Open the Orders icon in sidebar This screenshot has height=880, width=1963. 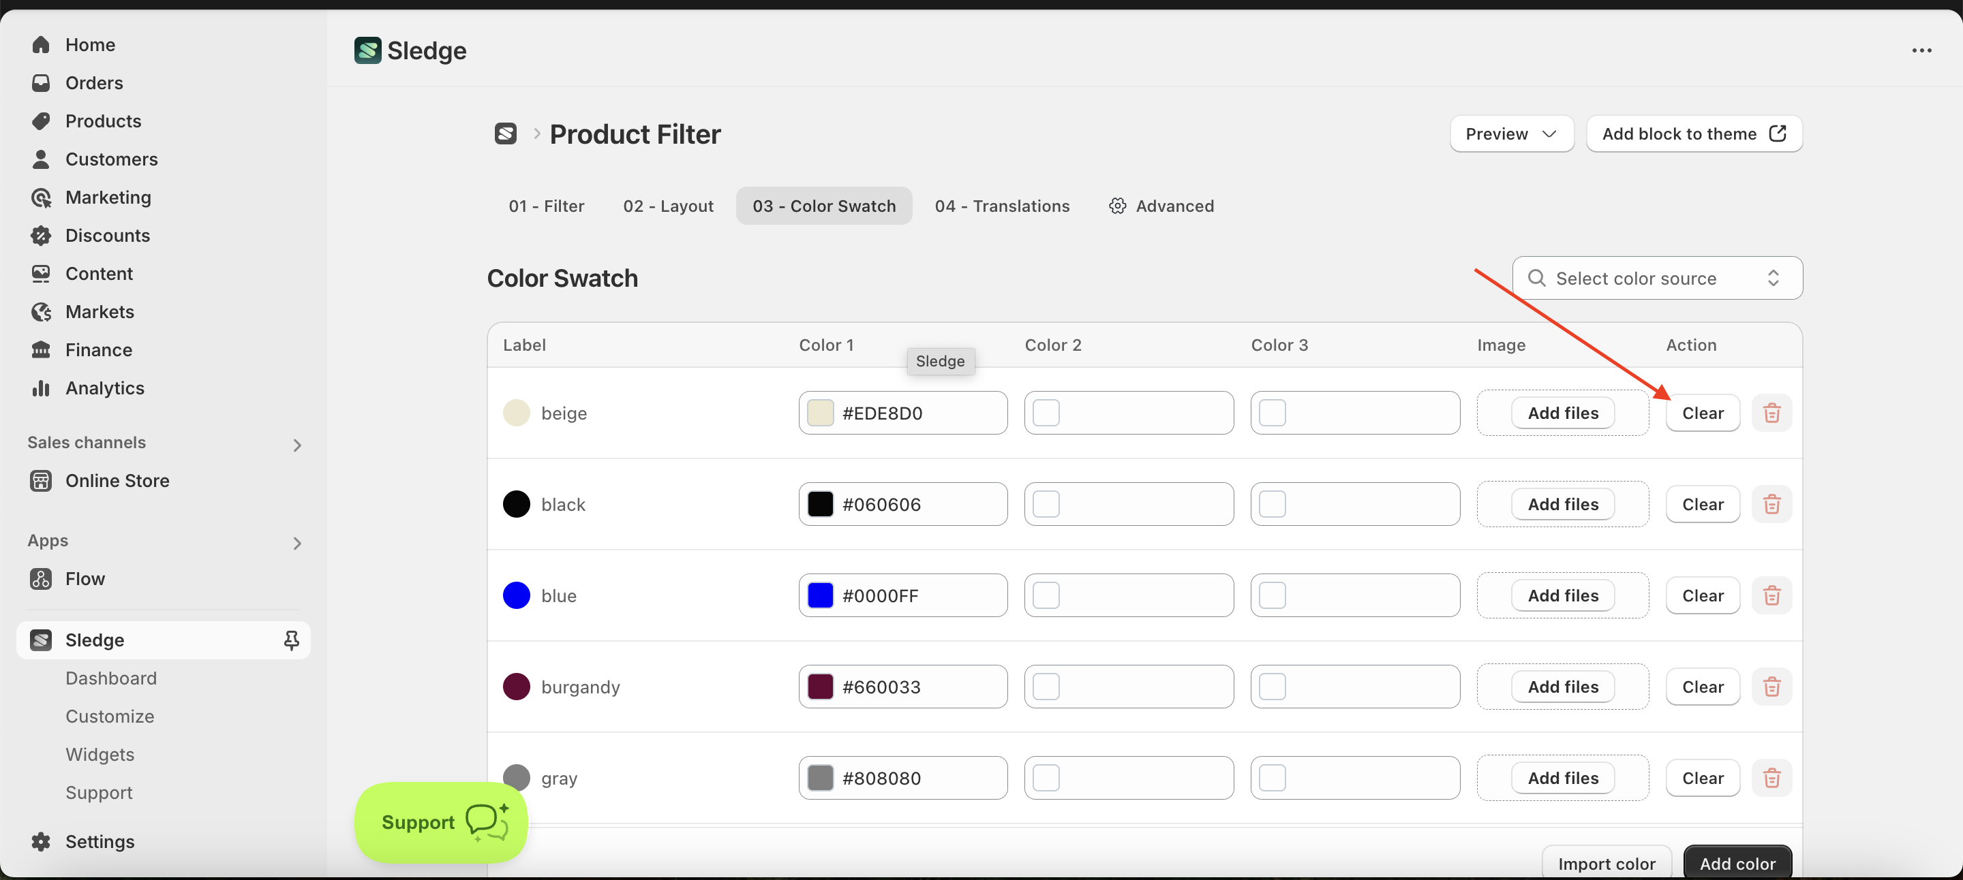(x=40, y=83)
